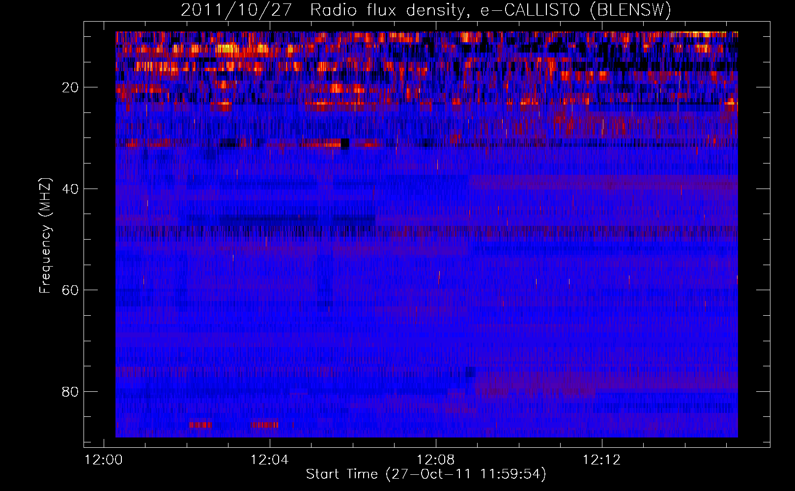Click the 60 frequency tick label
Screen dimensions: 795x491
click(x=70, y=290)
